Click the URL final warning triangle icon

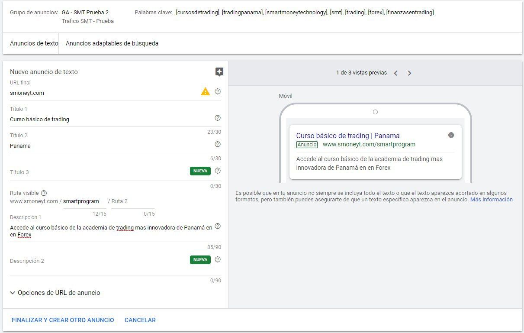(x=205, y=91)
